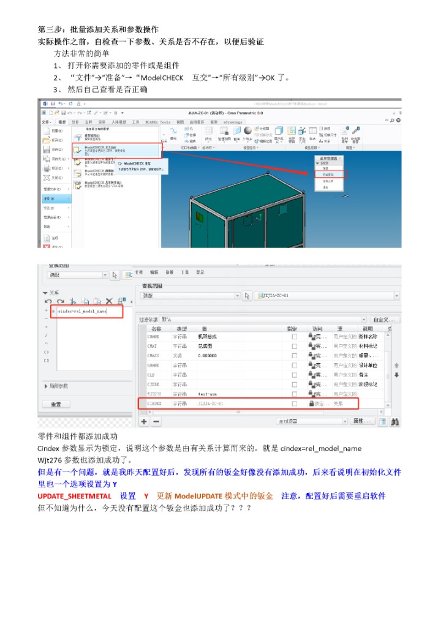The width and height of the screenshot is (430, 627).
Task: Open JIJIA-ZC-01 model selector dropdown arrow
Action: click(396, 296)
